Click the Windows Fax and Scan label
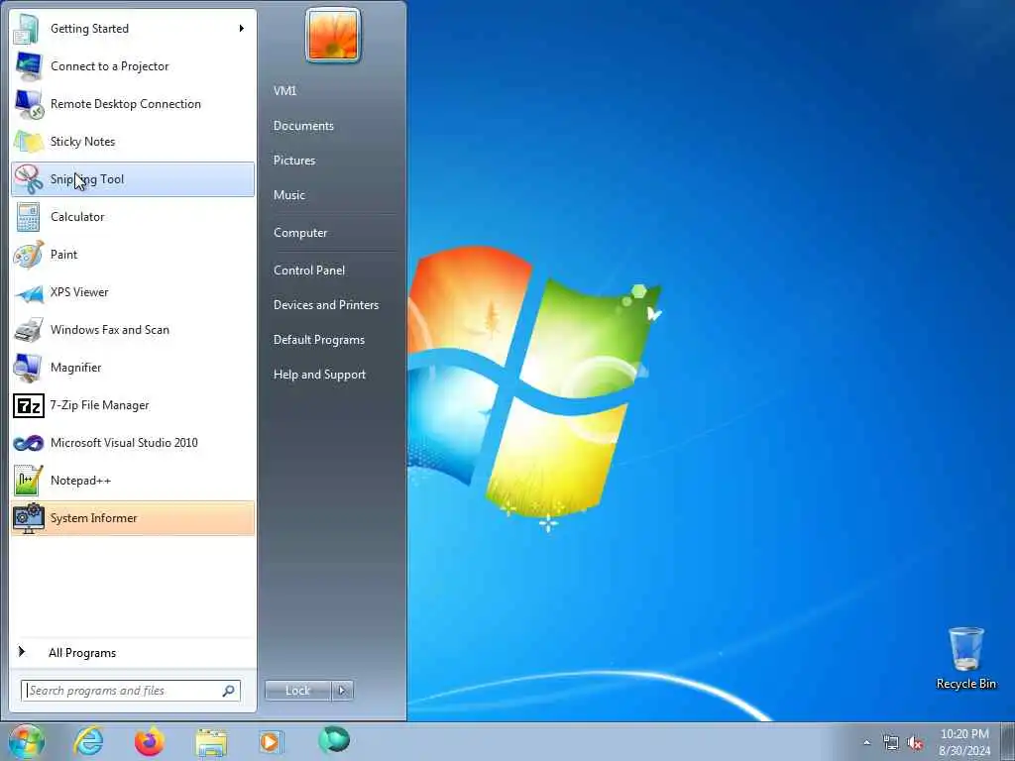Screen dimensions: 1015x761 110,330
